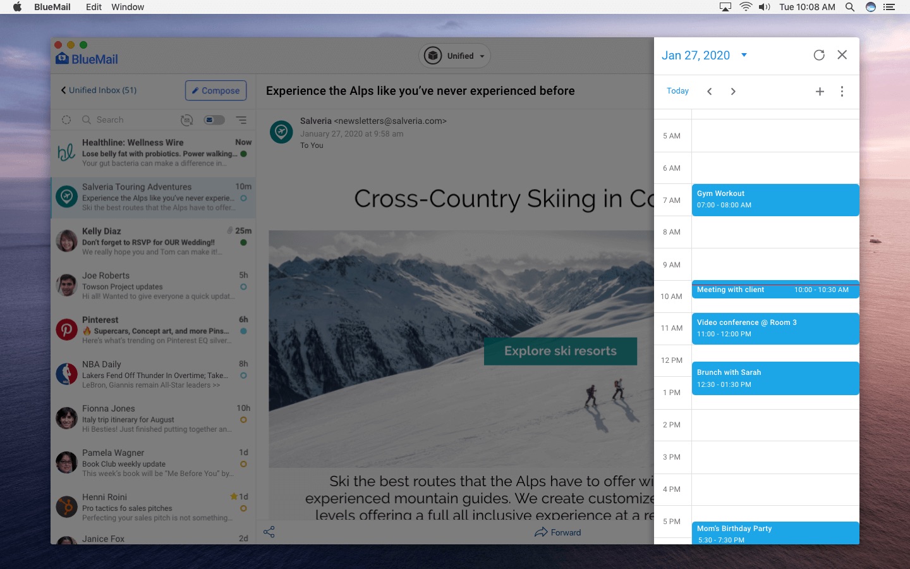Click the Pinterest sender avatar

pos(66,329)
